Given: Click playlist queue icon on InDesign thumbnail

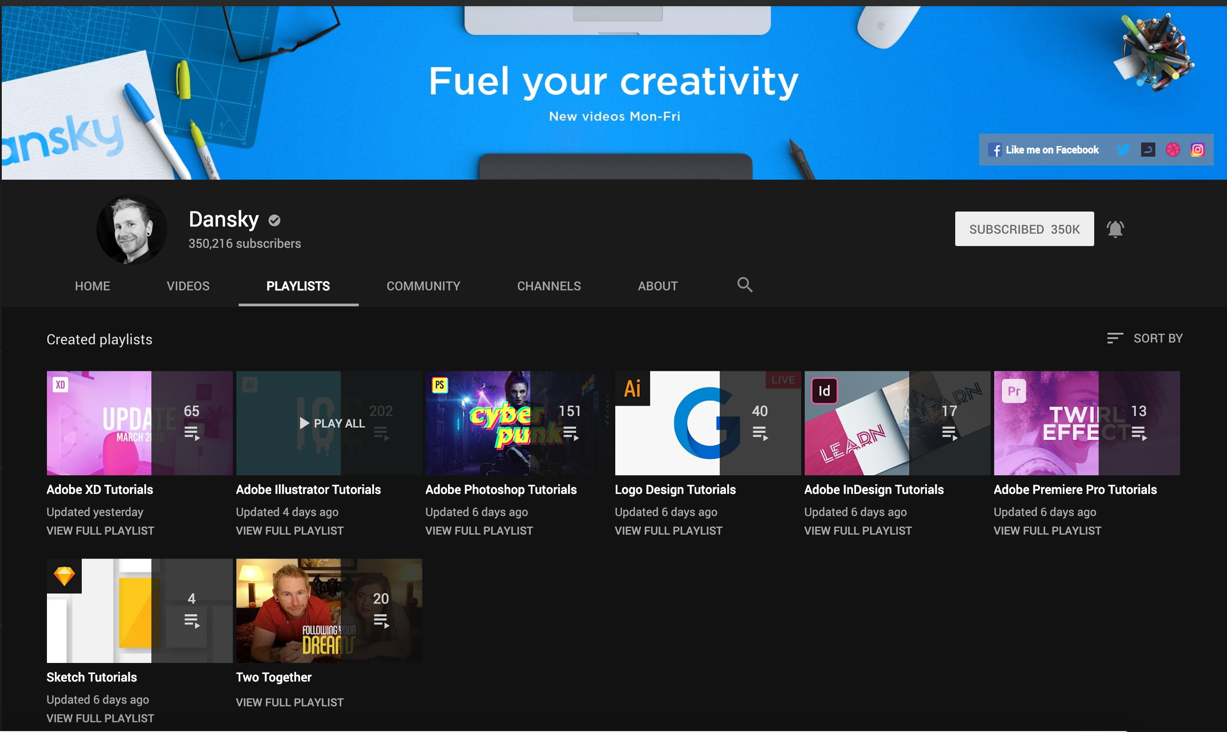Looking at the screenshot, I should [950, 434].
